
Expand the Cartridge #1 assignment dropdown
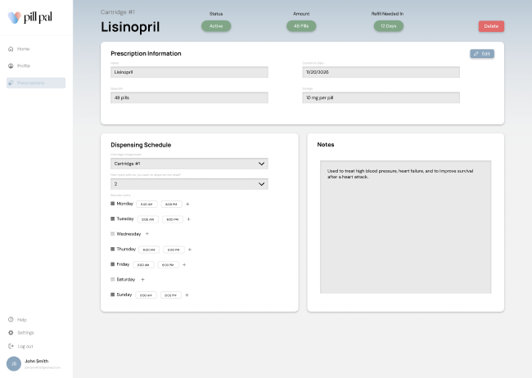(x=189, y=164)
